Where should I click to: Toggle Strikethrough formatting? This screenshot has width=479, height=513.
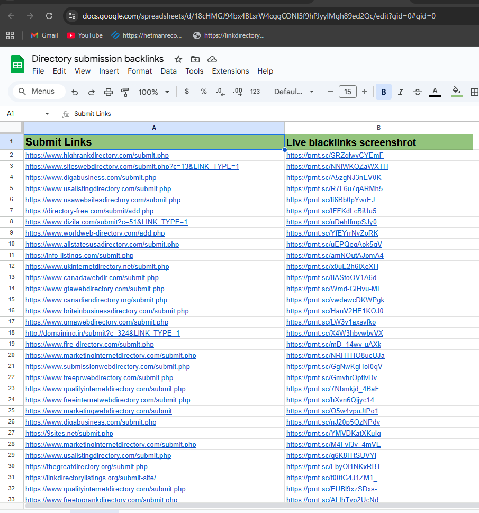point(417,92)
